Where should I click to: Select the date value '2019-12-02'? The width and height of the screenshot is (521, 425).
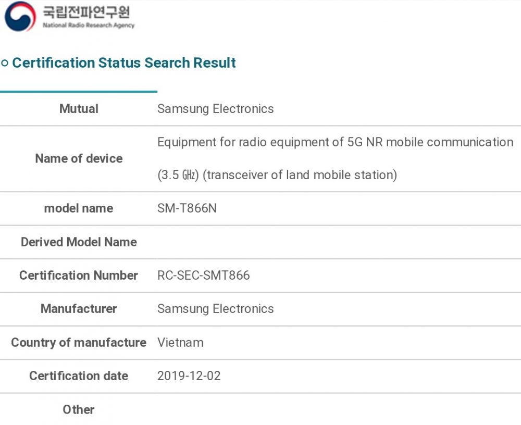pyautogui.click(x=189, y=376)
